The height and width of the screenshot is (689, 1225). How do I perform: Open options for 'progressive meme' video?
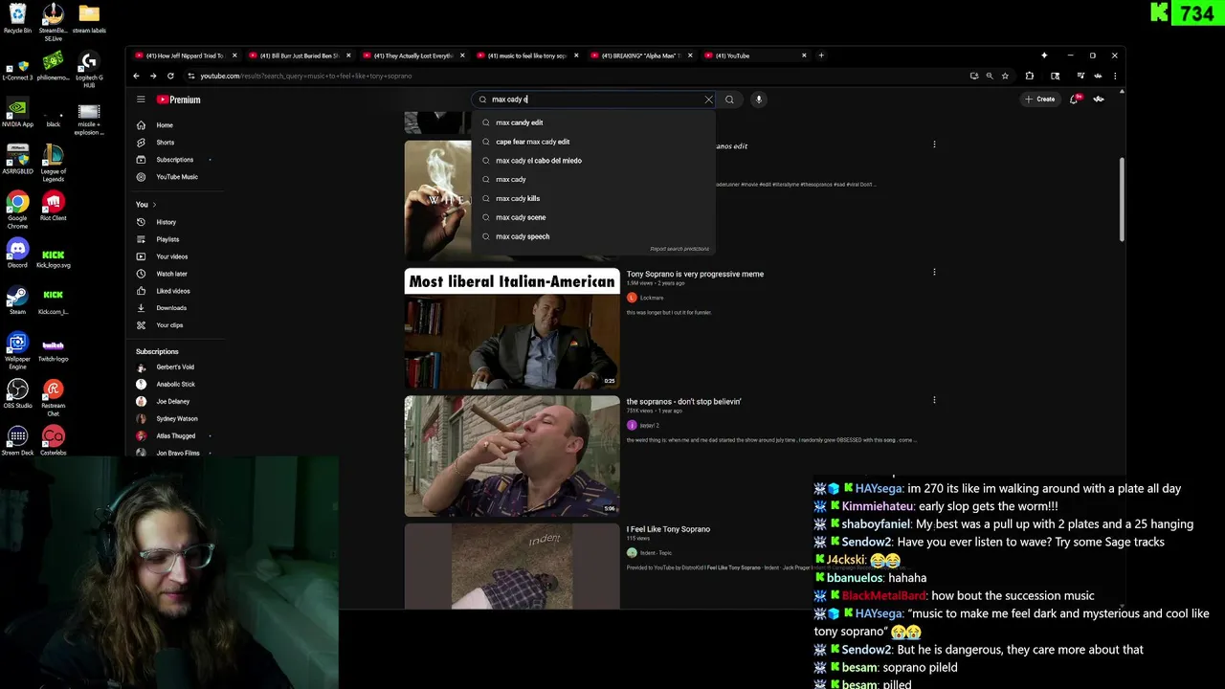(934, 273)
